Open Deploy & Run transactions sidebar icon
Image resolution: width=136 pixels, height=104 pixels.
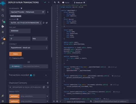[x=3, y=27]
